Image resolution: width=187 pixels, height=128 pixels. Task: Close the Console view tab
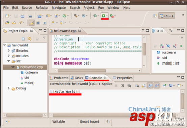click(x=105, y=78)
